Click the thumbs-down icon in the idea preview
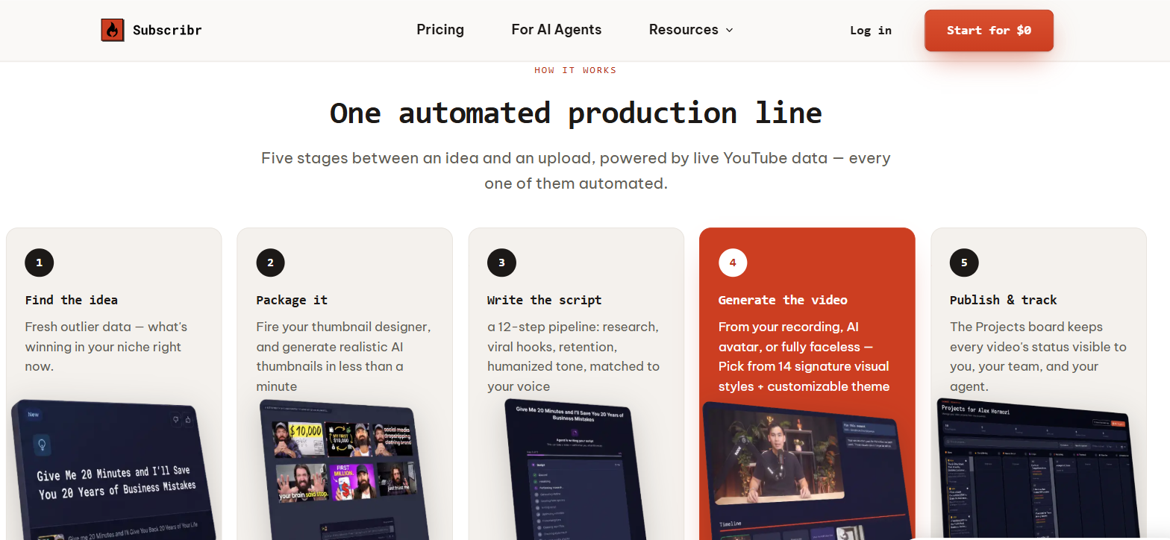 (176, 418)
